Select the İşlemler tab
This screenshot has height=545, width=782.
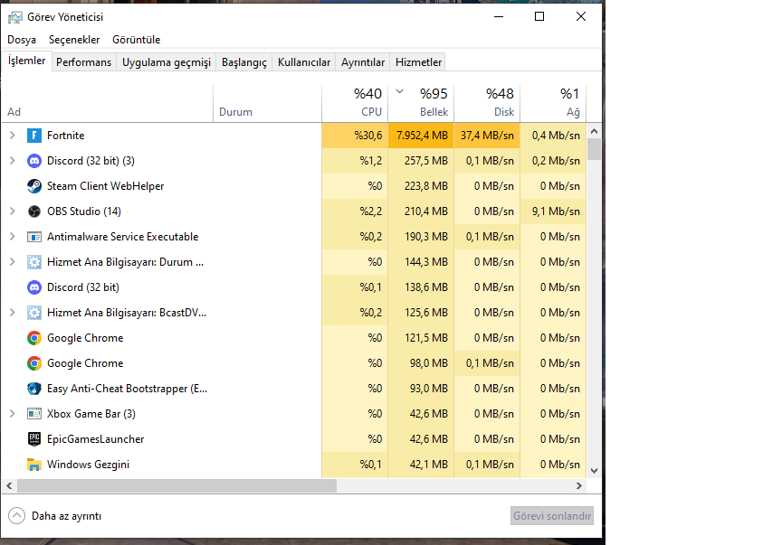tap(26, 61)
